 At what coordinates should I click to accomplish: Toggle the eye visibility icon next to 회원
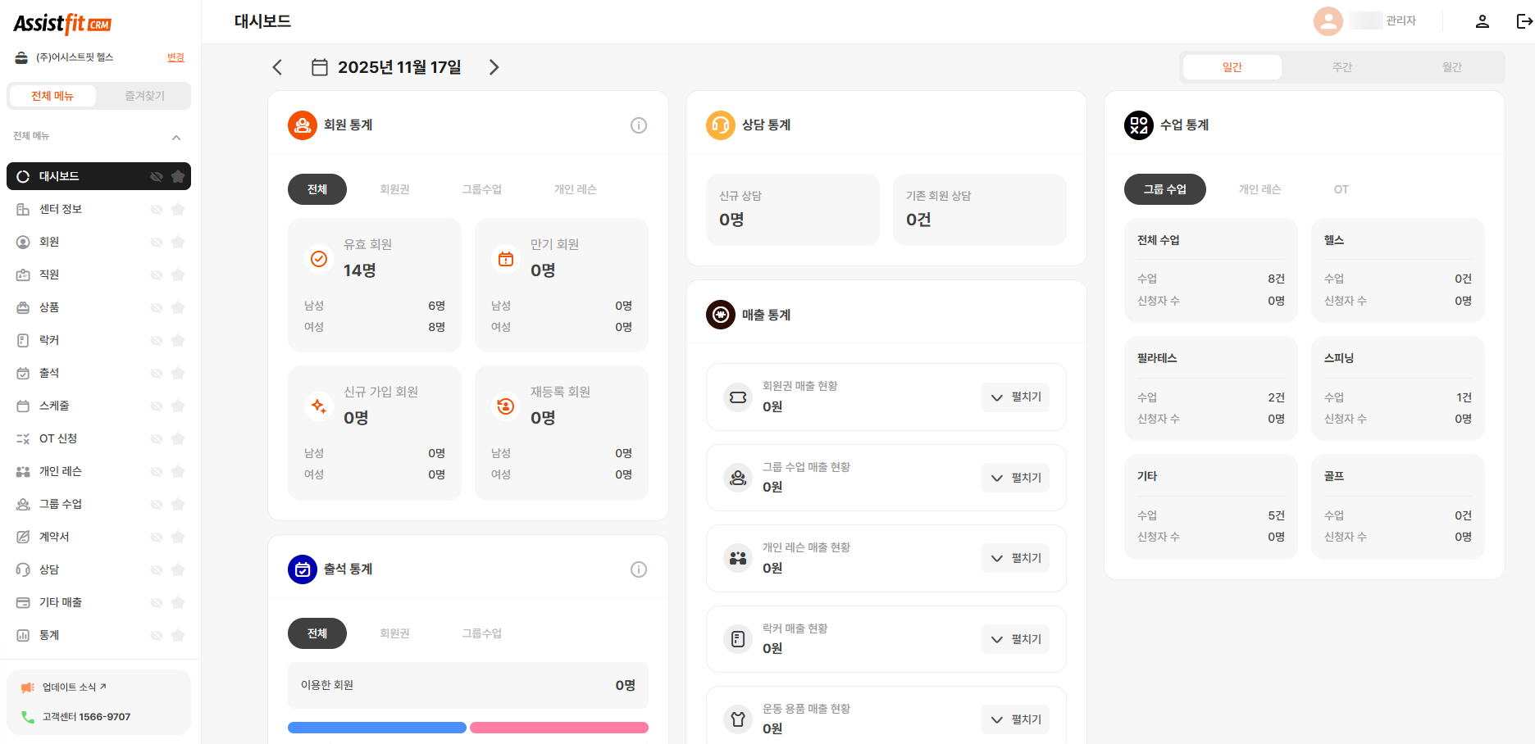click(x=156, y=242)
